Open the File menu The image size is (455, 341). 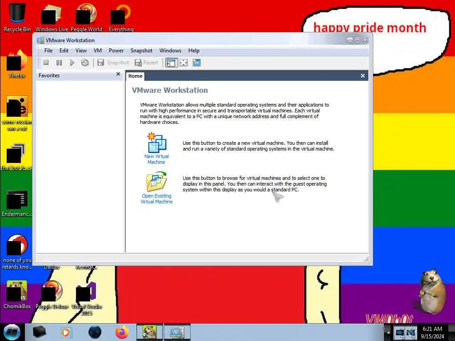click(48, 51)
